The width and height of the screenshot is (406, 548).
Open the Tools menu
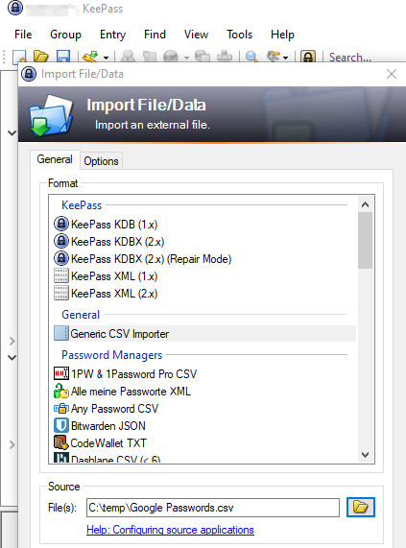[x=239, y=35]
